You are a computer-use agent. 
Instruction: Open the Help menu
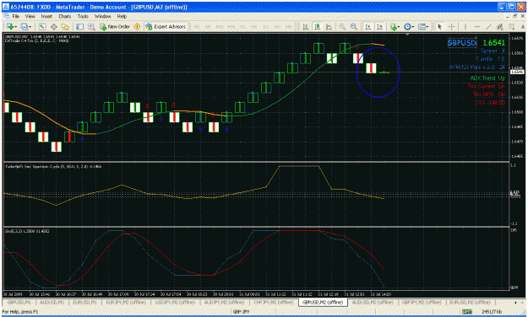point(122,16)
